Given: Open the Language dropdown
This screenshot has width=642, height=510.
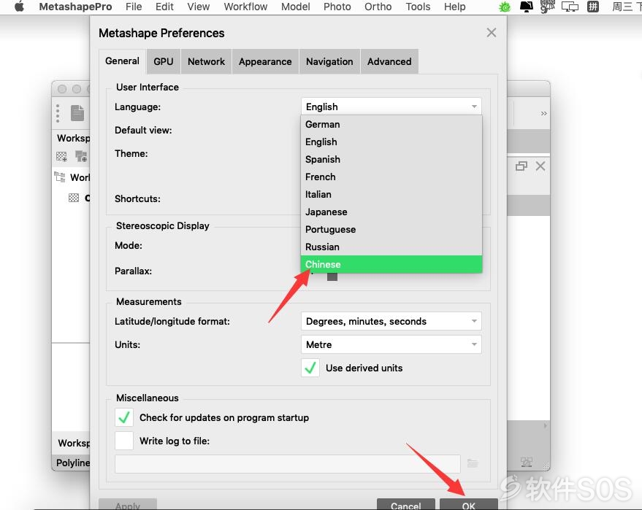Looking at the screenshot, I should 391,107.
